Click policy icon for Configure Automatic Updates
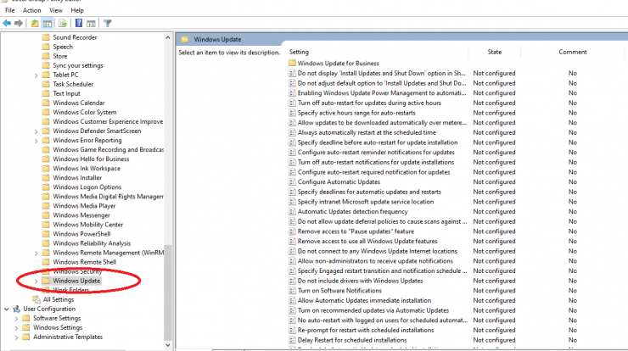Image resolution: width=628 pixels, height=351 pixels. pyautogui.click(x=293, y=181)
